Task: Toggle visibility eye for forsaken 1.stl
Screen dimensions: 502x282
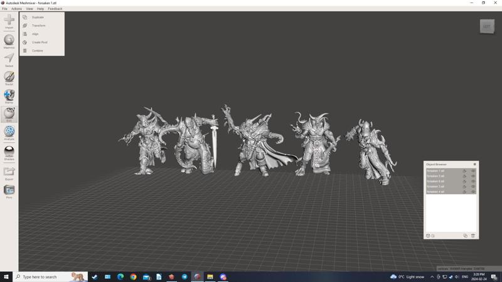Action: [473, 171]
